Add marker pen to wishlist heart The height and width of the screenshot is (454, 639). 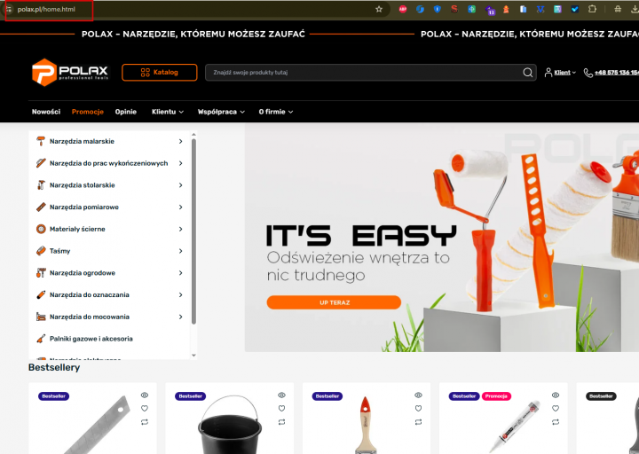click(556, 409)
